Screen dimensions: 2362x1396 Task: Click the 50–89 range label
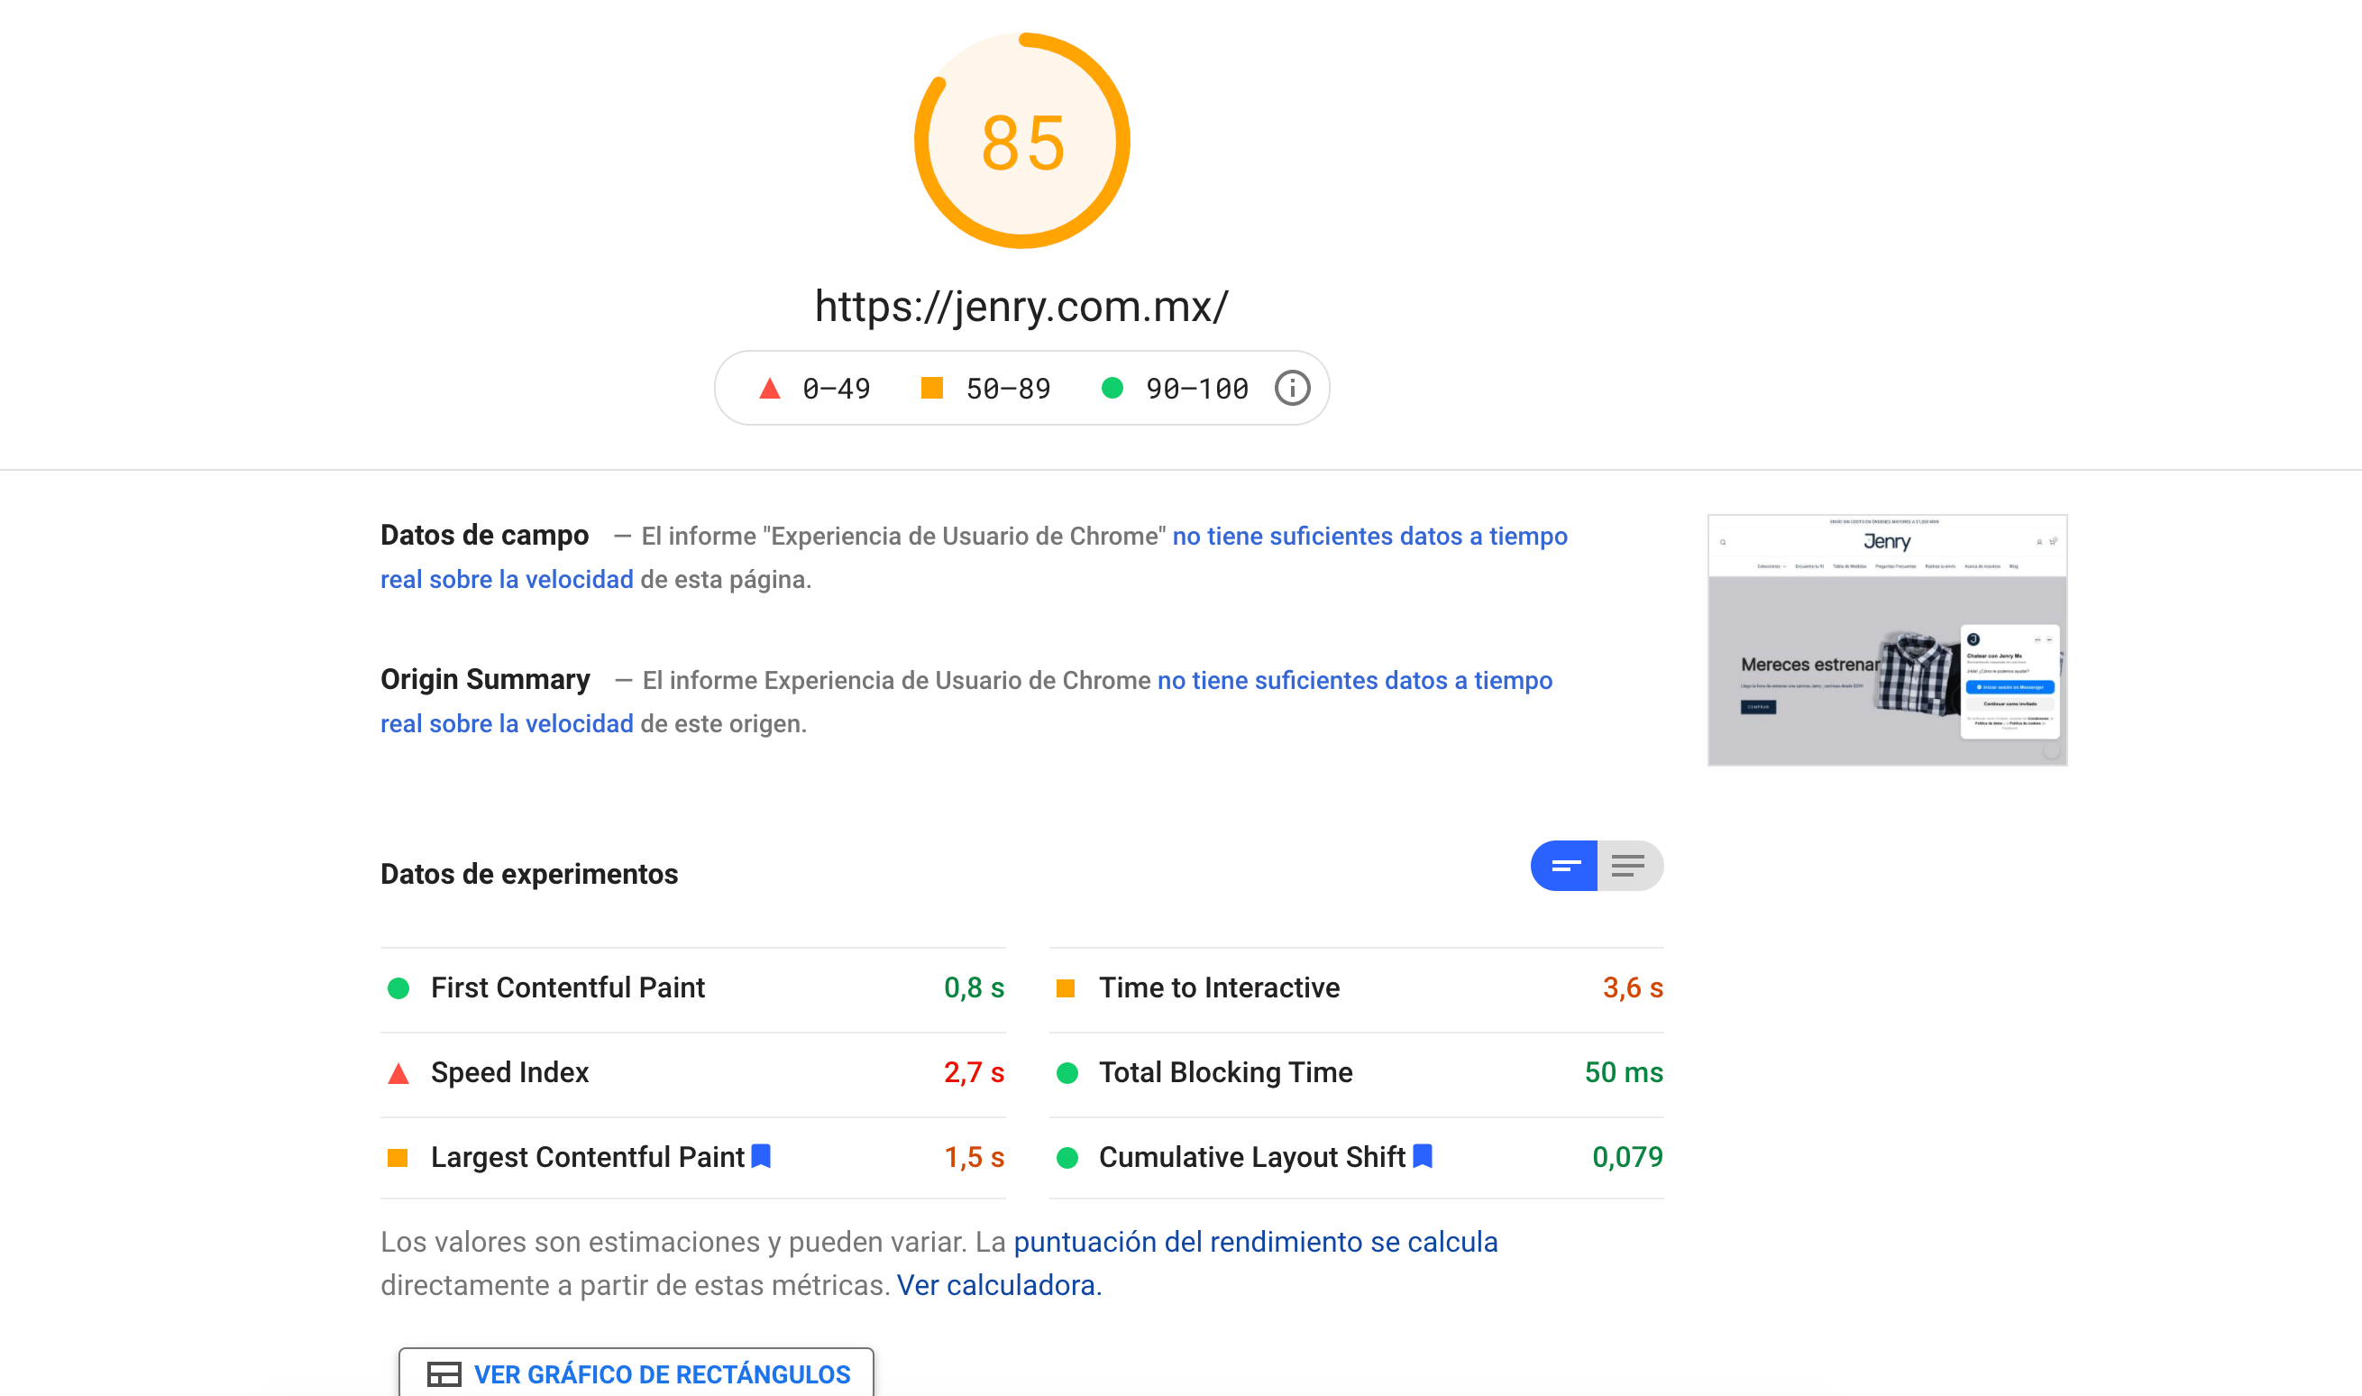click(x=1009, y=389)
